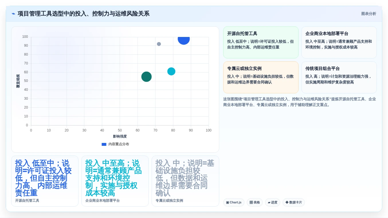Select the cyan bubble near value 60
This screenshot has width=388, height=218.
pos(171,71)
